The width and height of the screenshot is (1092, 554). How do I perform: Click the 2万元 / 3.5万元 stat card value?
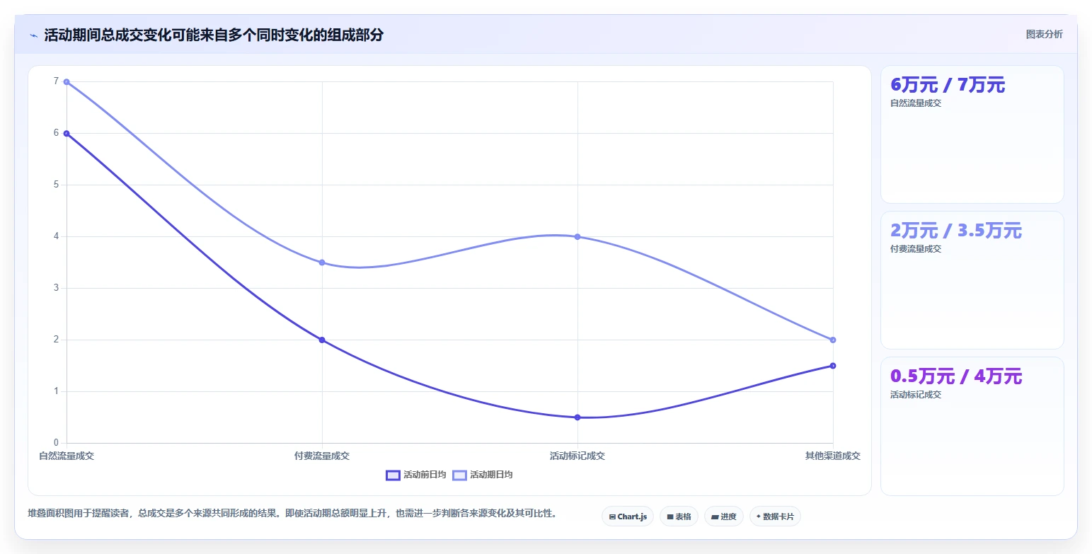coord(956,231)
